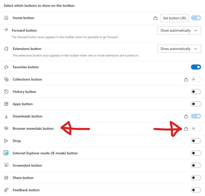Click the Apps grid icon
The image size is (205, 196).
pos(6,104)
